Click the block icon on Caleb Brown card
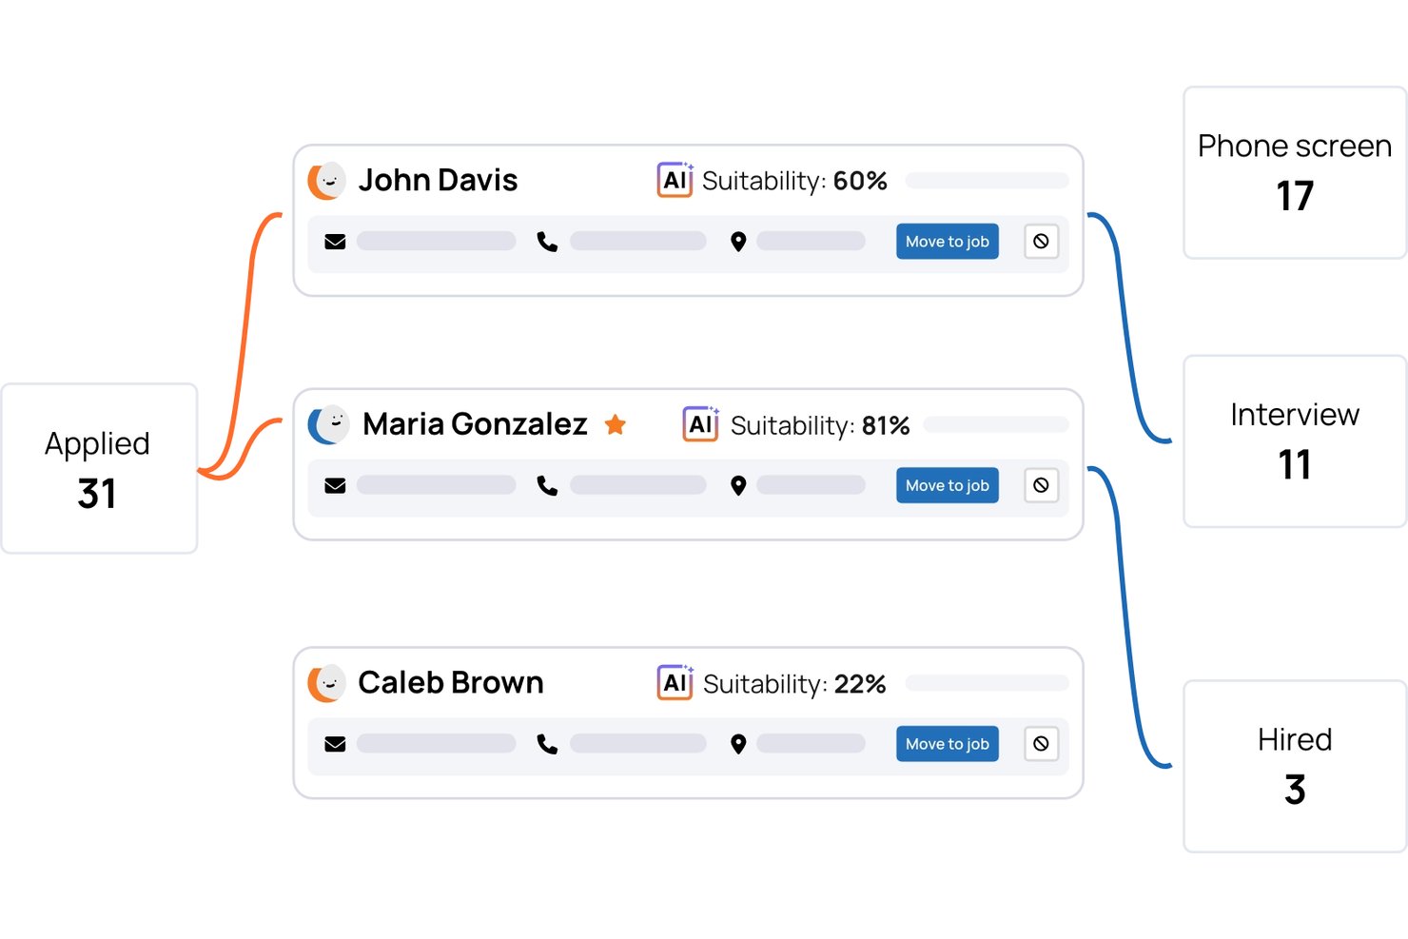 [1041, 744]
